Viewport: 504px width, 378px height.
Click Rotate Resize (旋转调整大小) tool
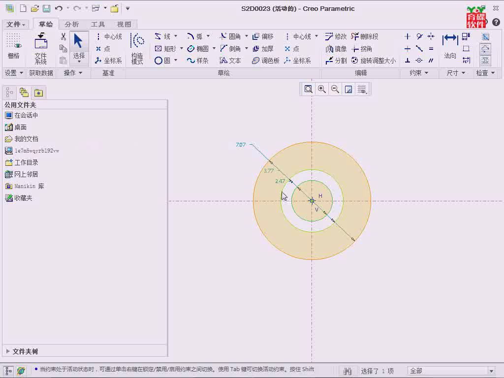click(x=374, y=61)
